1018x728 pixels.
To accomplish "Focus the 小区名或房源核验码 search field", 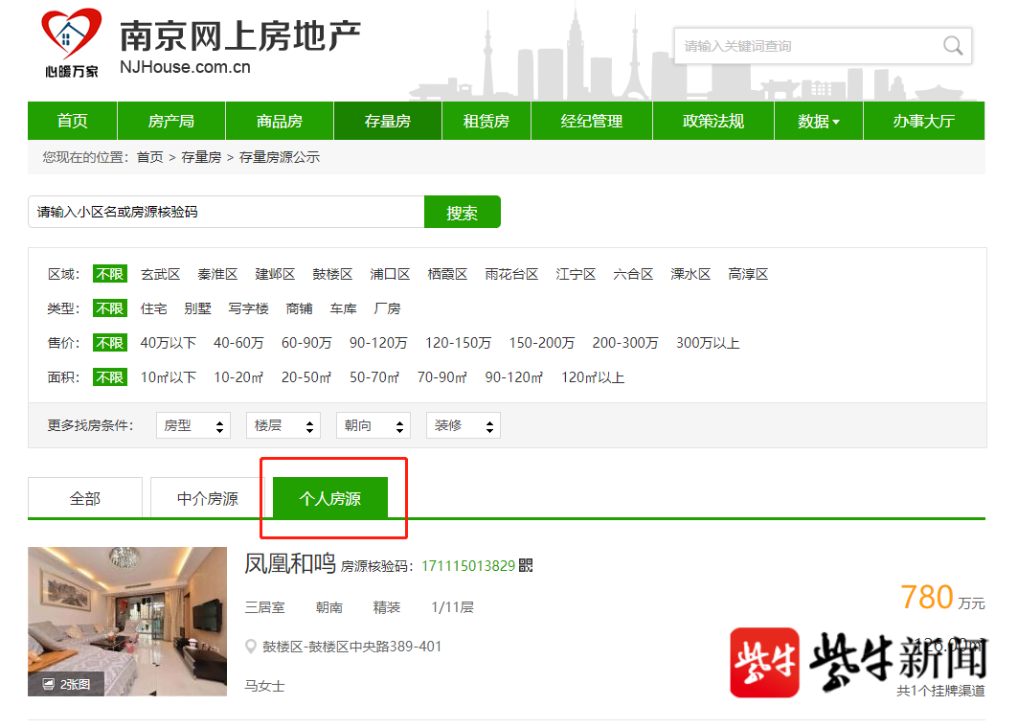I will (x=225, y=212).
